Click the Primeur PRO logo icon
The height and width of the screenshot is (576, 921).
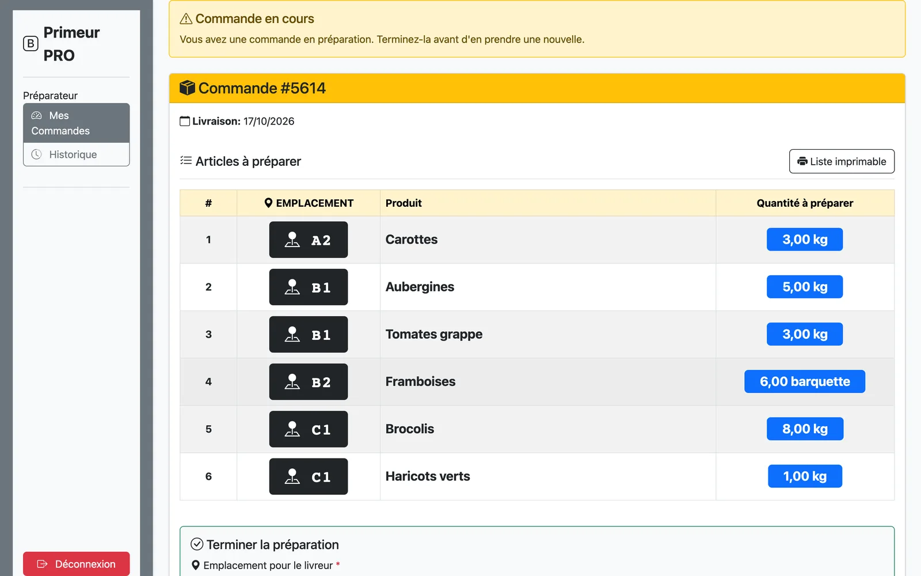pyautogui.click(x=31, y=44)
